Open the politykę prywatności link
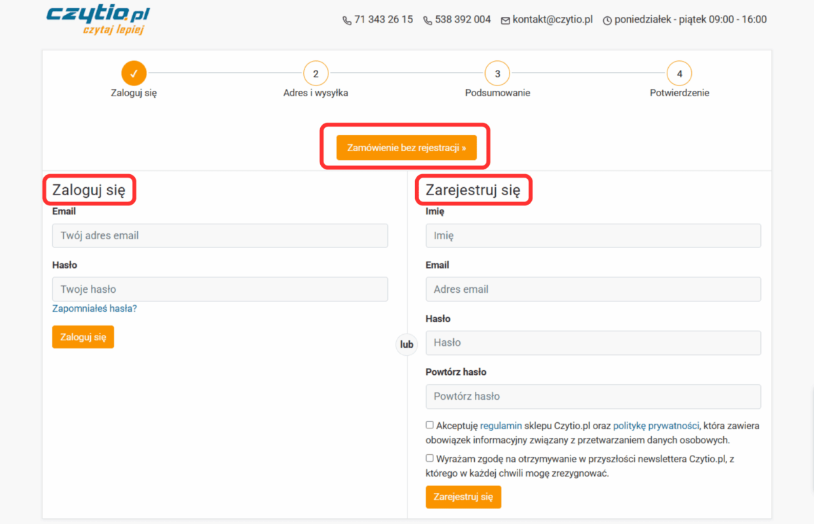Image resolution: width=814 pixels, height=524 pixels. [x=655, y=426]
